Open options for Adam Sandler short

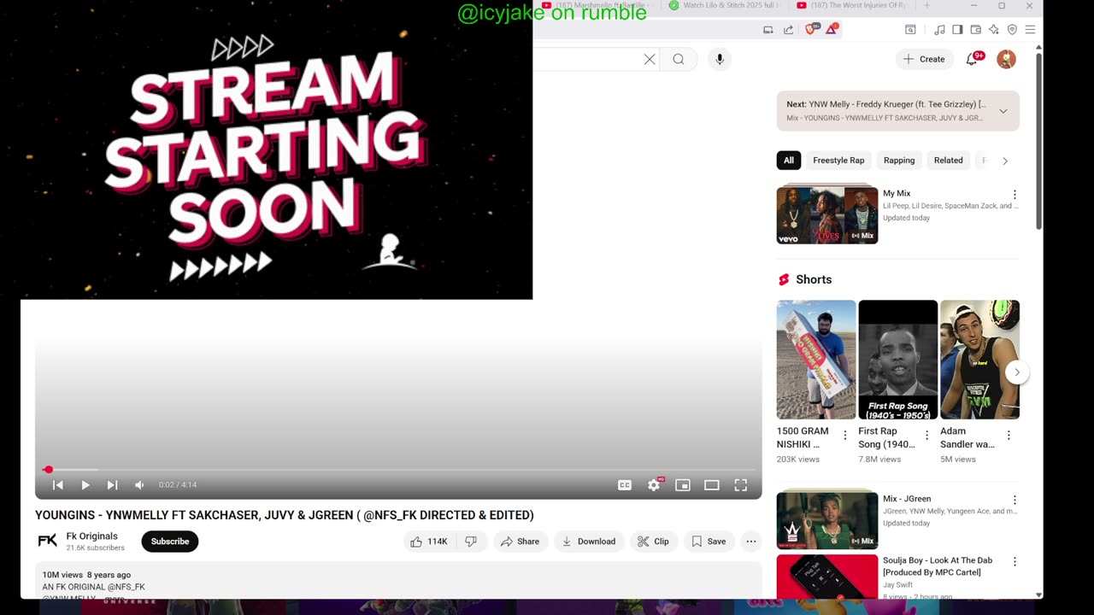point(1009,436)
